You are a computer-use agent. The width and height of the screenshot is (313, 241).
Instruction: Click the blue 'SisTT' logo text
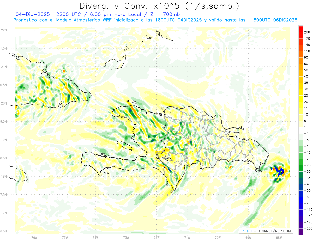248,231
